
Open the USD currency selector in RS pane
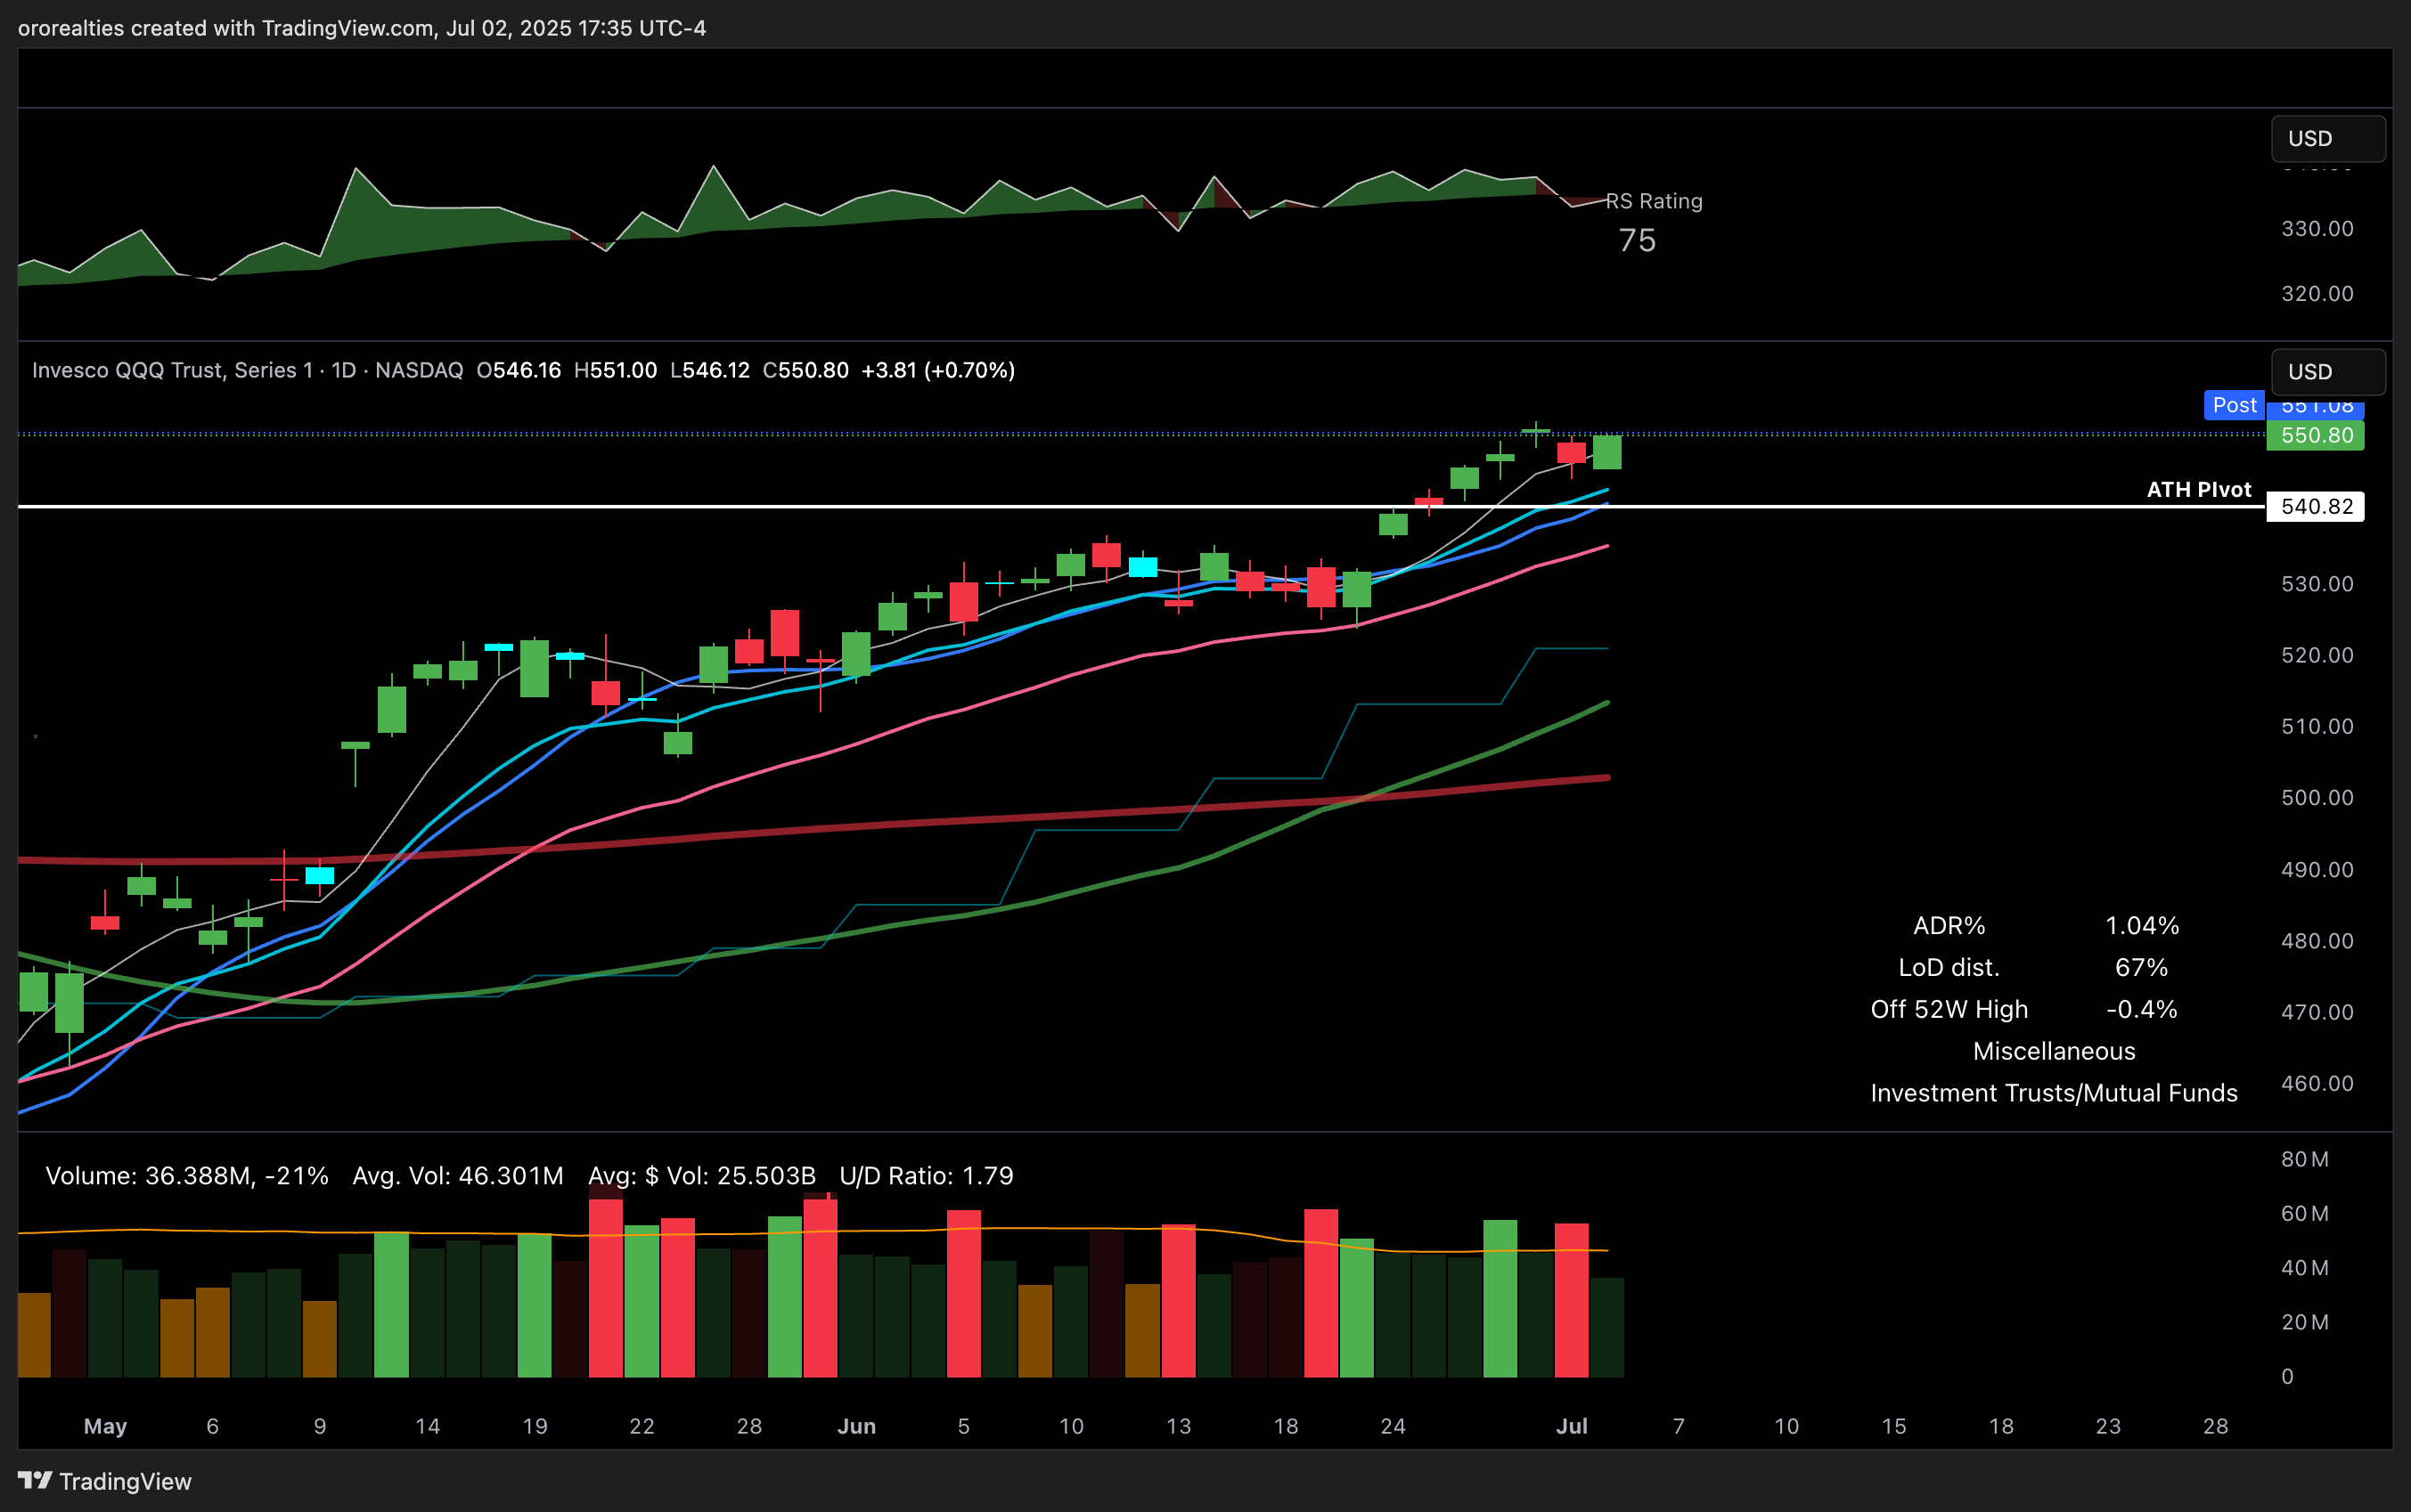[2328, 139]
